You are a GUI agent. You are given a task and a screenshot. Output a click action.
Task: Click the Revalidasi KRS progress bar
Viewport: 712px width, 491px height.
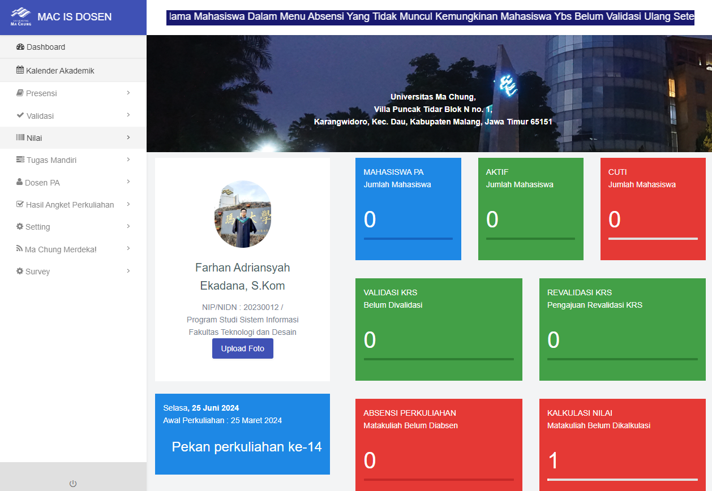click(623, 359)
